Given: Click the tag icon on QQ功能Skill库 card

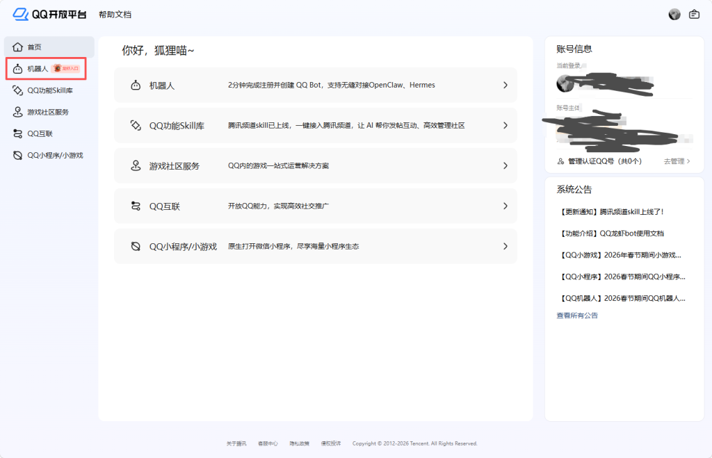Looking at the screenshot, I should 136,125.
